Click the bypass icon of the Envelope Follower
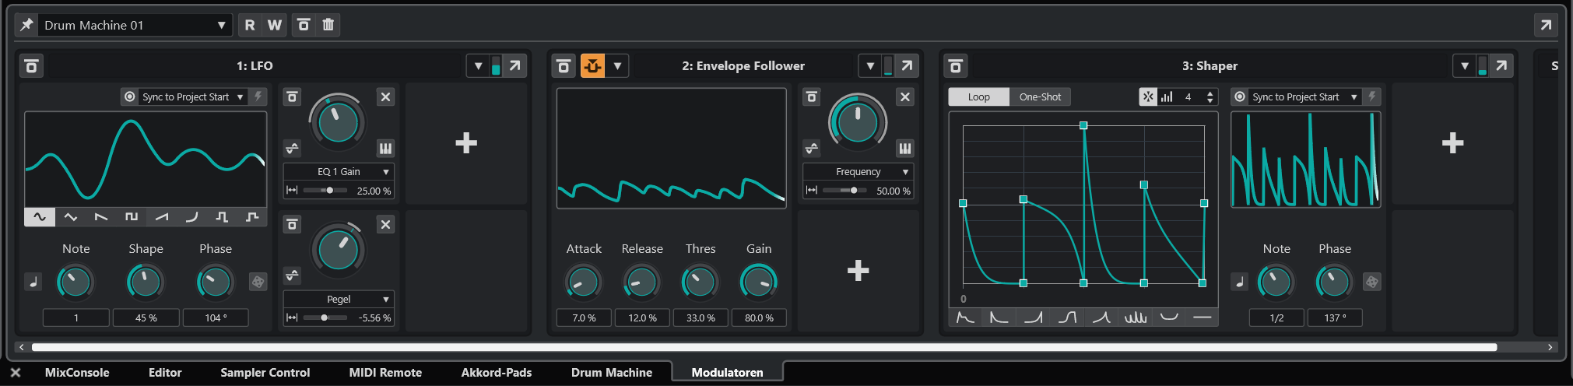Image resolution: width=1573 pixels, height=386 pixels. pyautogui.click(x=564, y=66)
